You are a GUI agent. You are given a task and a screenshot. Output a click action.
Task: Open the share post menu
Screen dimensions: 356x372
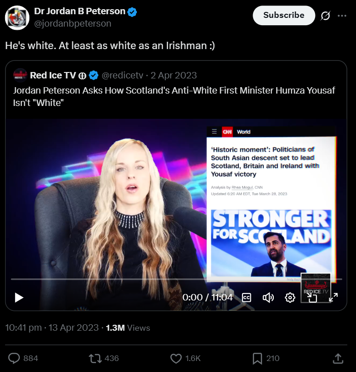pos(338,358)
